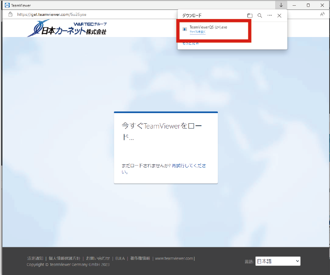330x275 pixels.
Task: Open the more options ellipsis in the downloads panel
Action: (269, 15)
